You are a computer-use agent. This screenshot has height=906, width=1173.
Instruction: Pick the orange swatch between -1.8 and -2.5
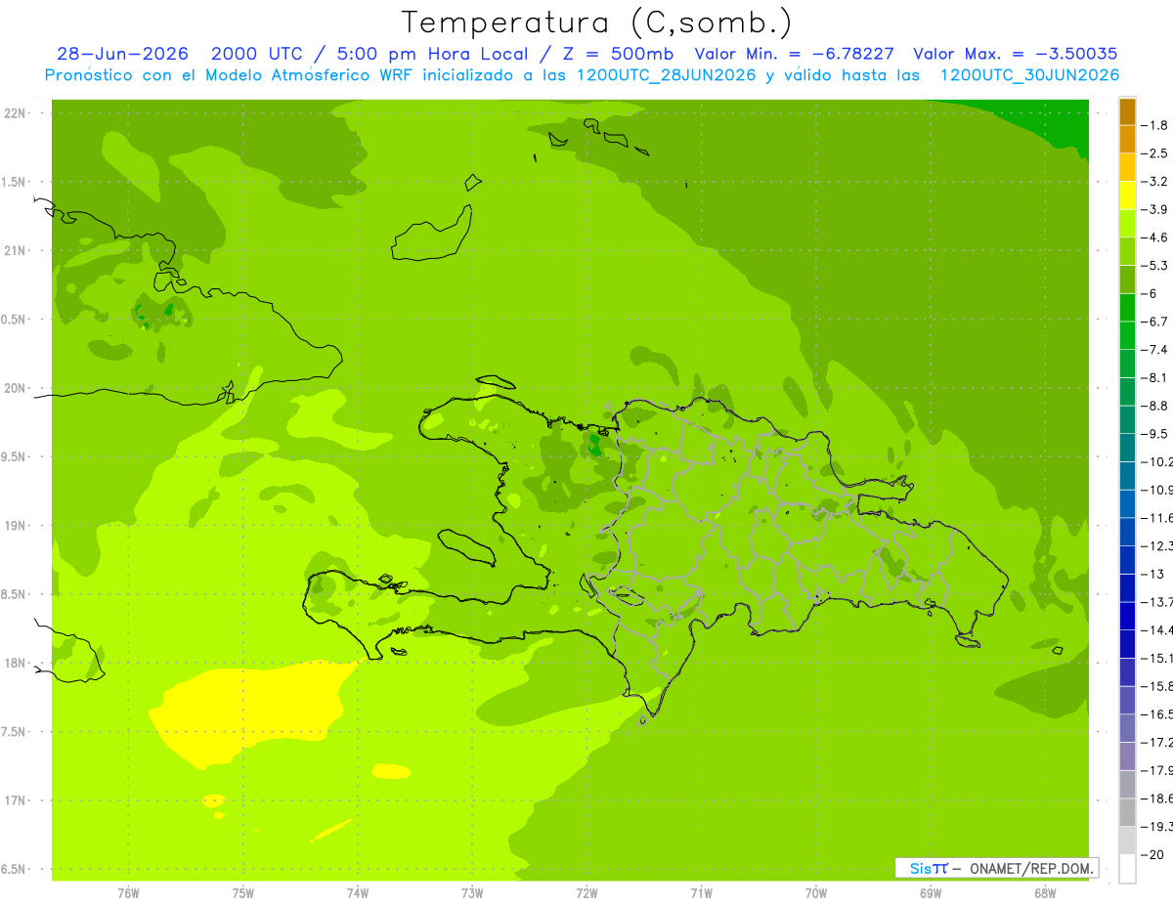pos(1127,140)
